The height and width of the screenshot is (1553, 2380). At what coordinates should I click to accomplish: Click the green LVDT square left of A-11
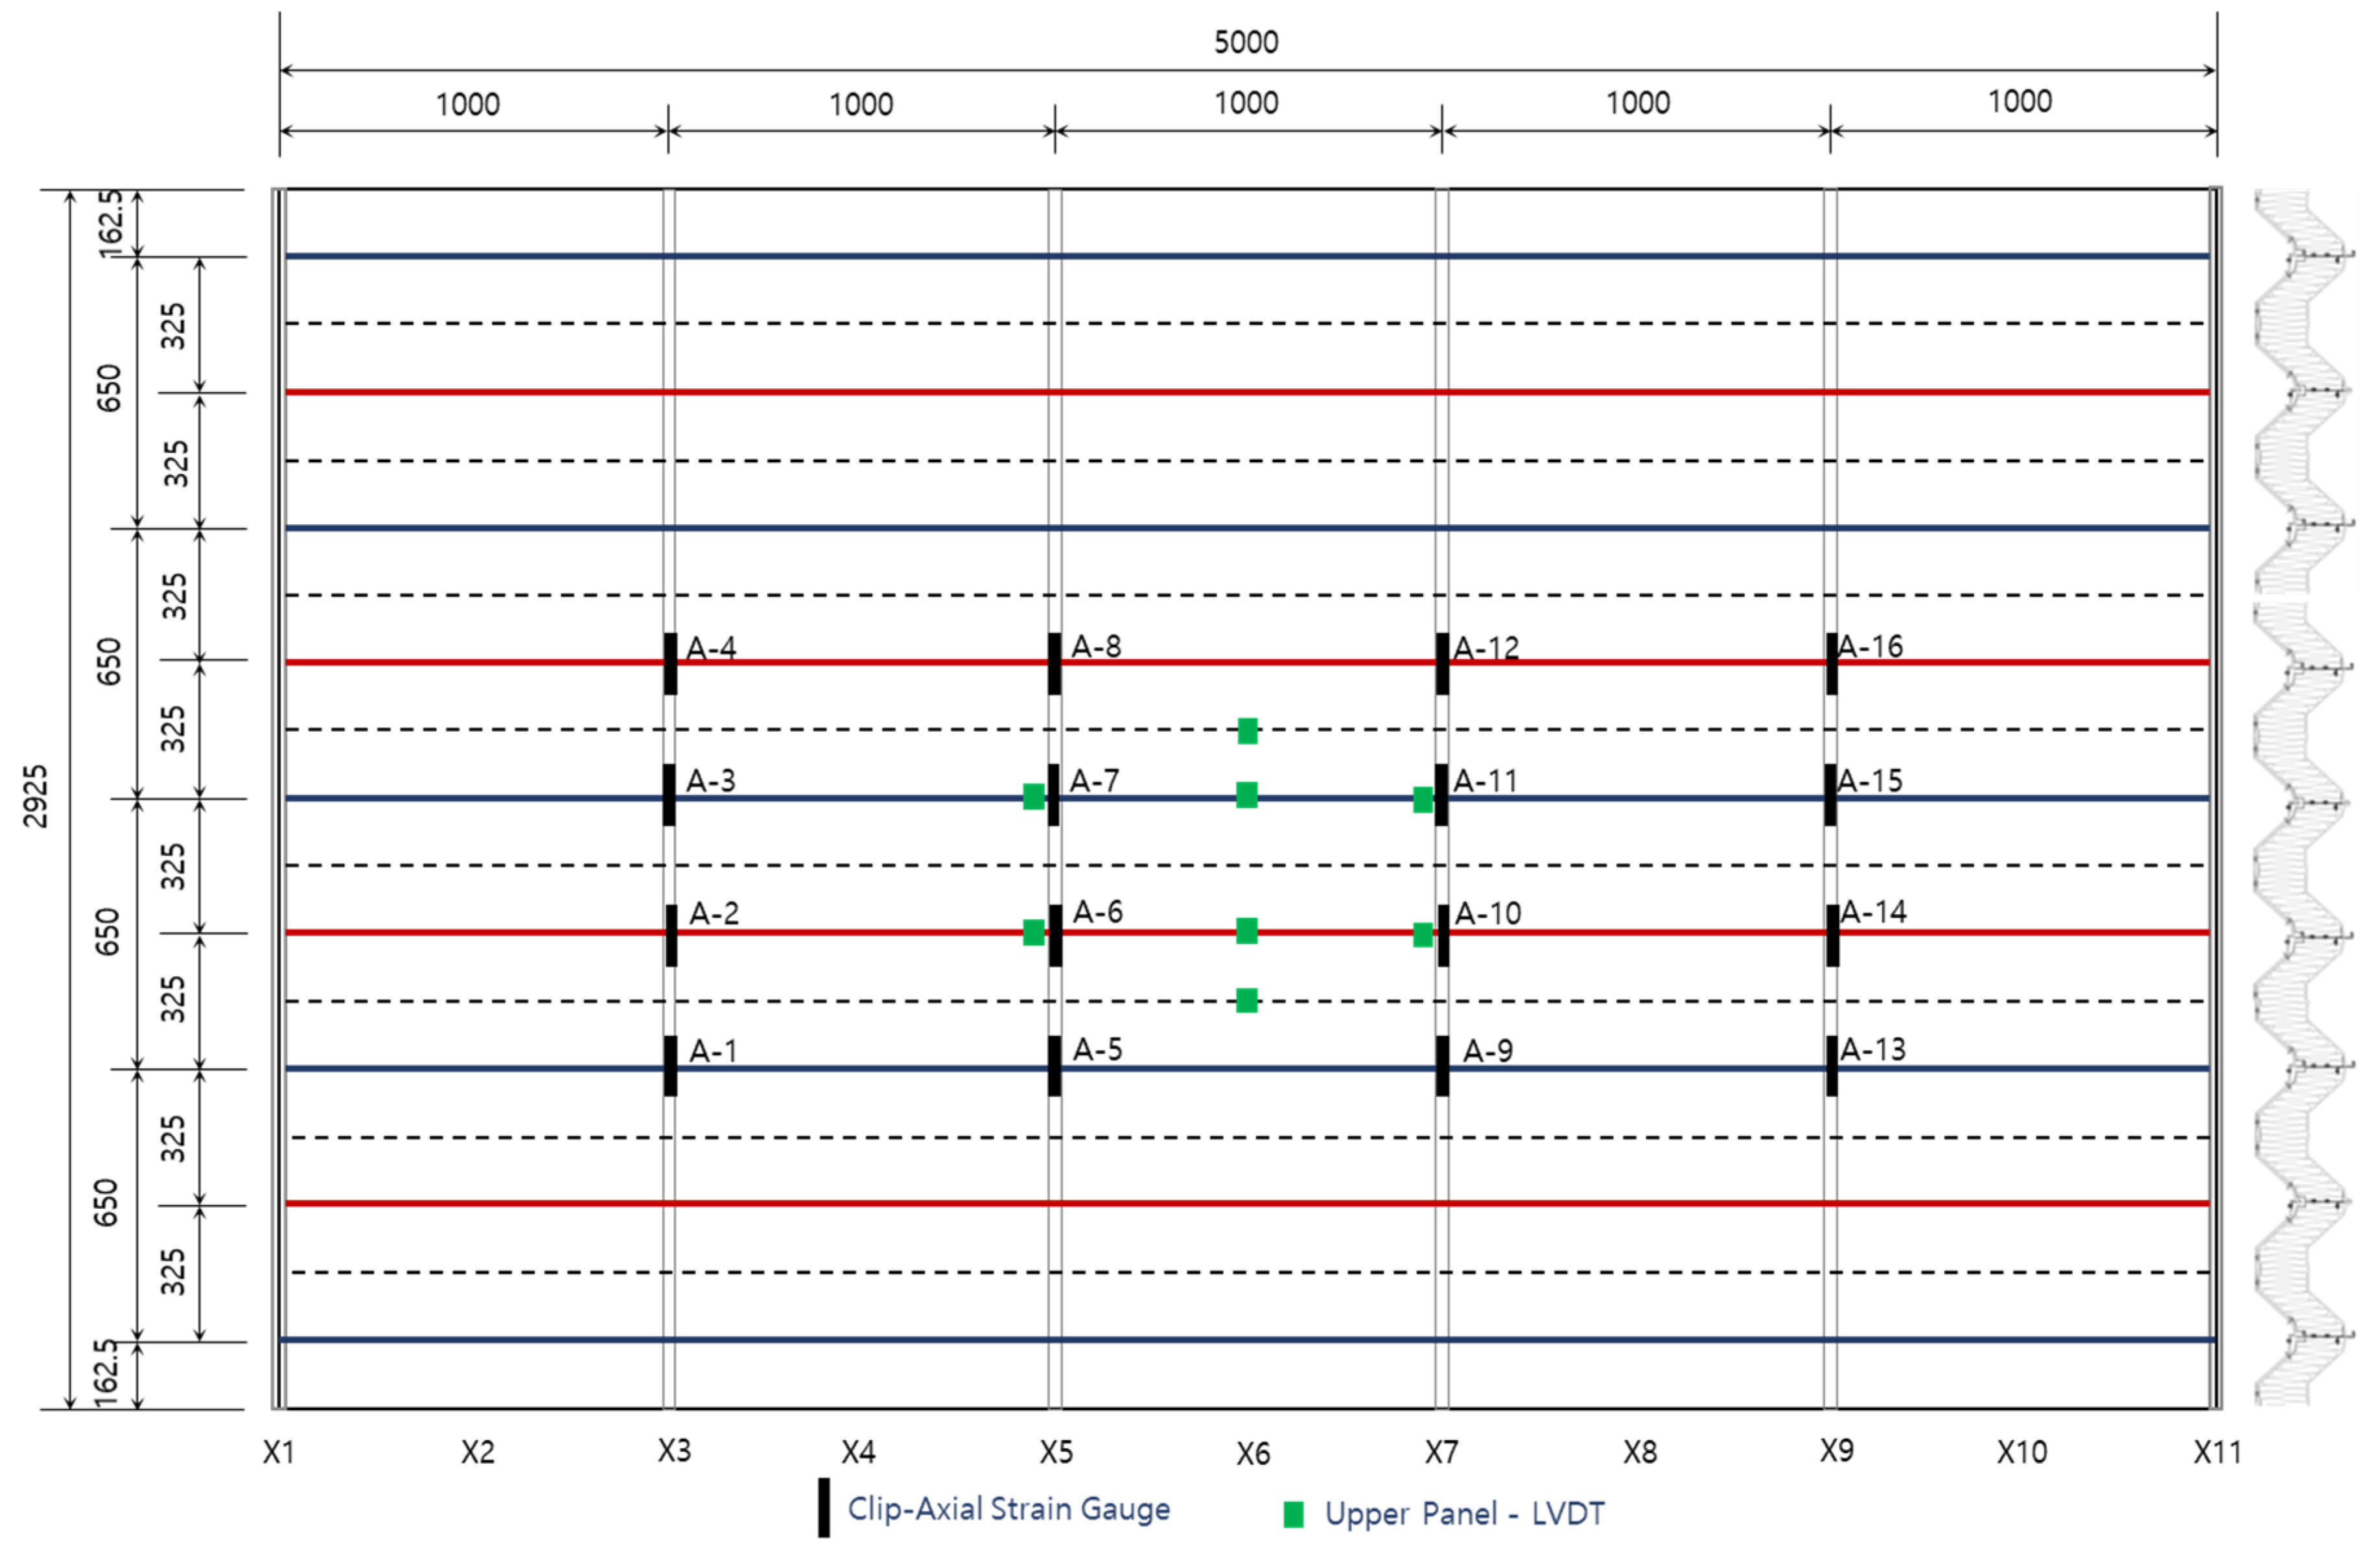(1423, 800)
